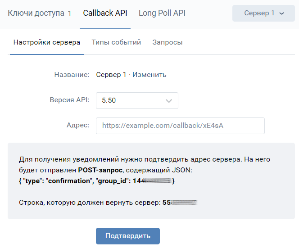Select the Настройки сервера subtab

pyautogui.click(x=47, y=42)
